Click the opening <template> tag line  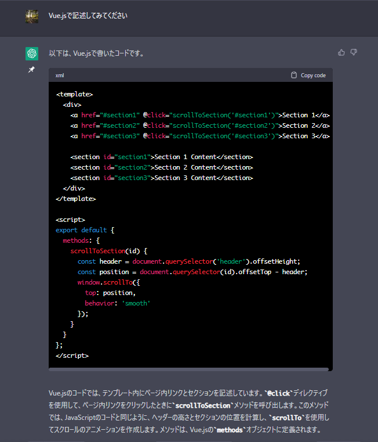[x=74, y=94]
